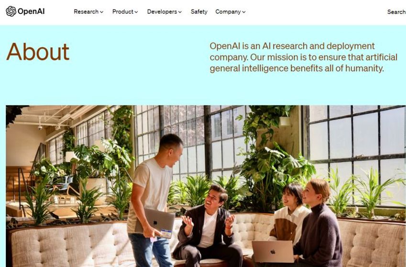Click the About page heading
This screenshot has width=406, height=267.
tap(38, 52)
